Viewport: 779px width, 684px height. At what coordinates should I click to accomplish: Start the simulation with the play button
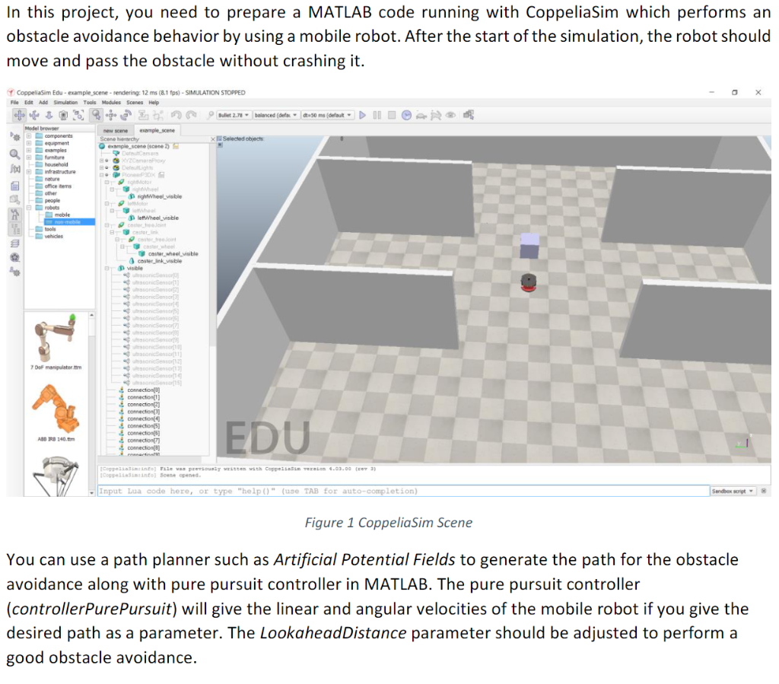pos(363,115)
